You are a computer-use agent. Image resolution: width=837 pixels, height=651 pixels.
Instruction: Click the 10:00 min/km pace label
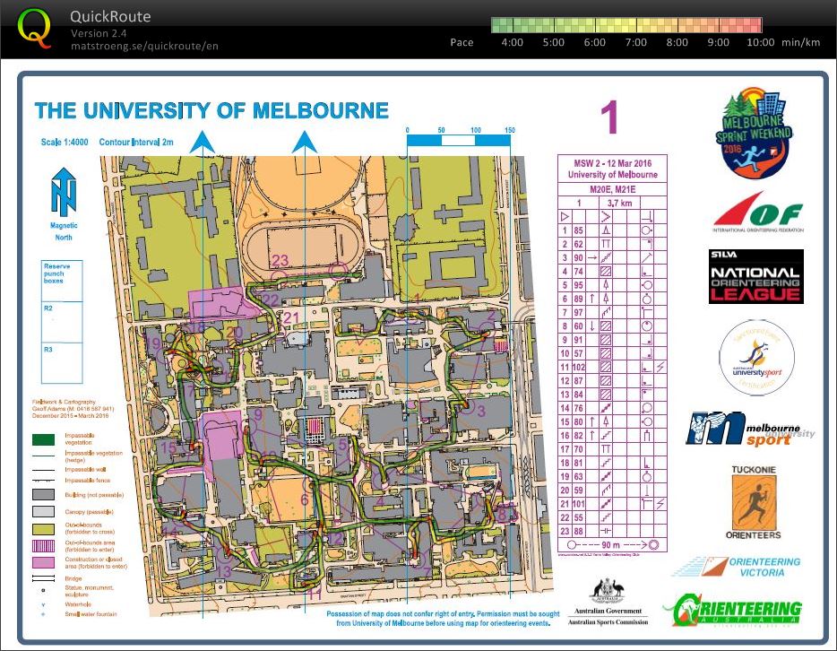point(760,42)
